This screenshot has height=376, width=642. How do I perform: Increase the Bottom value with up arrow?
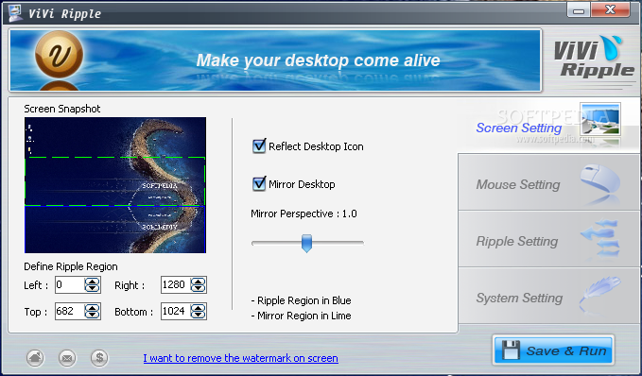[x=199, y=308]
